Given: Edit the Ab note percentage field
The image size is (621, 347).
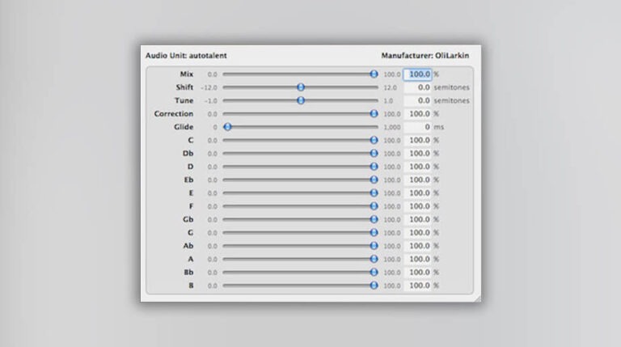Looking at the screenshot, I should point(417,245).
